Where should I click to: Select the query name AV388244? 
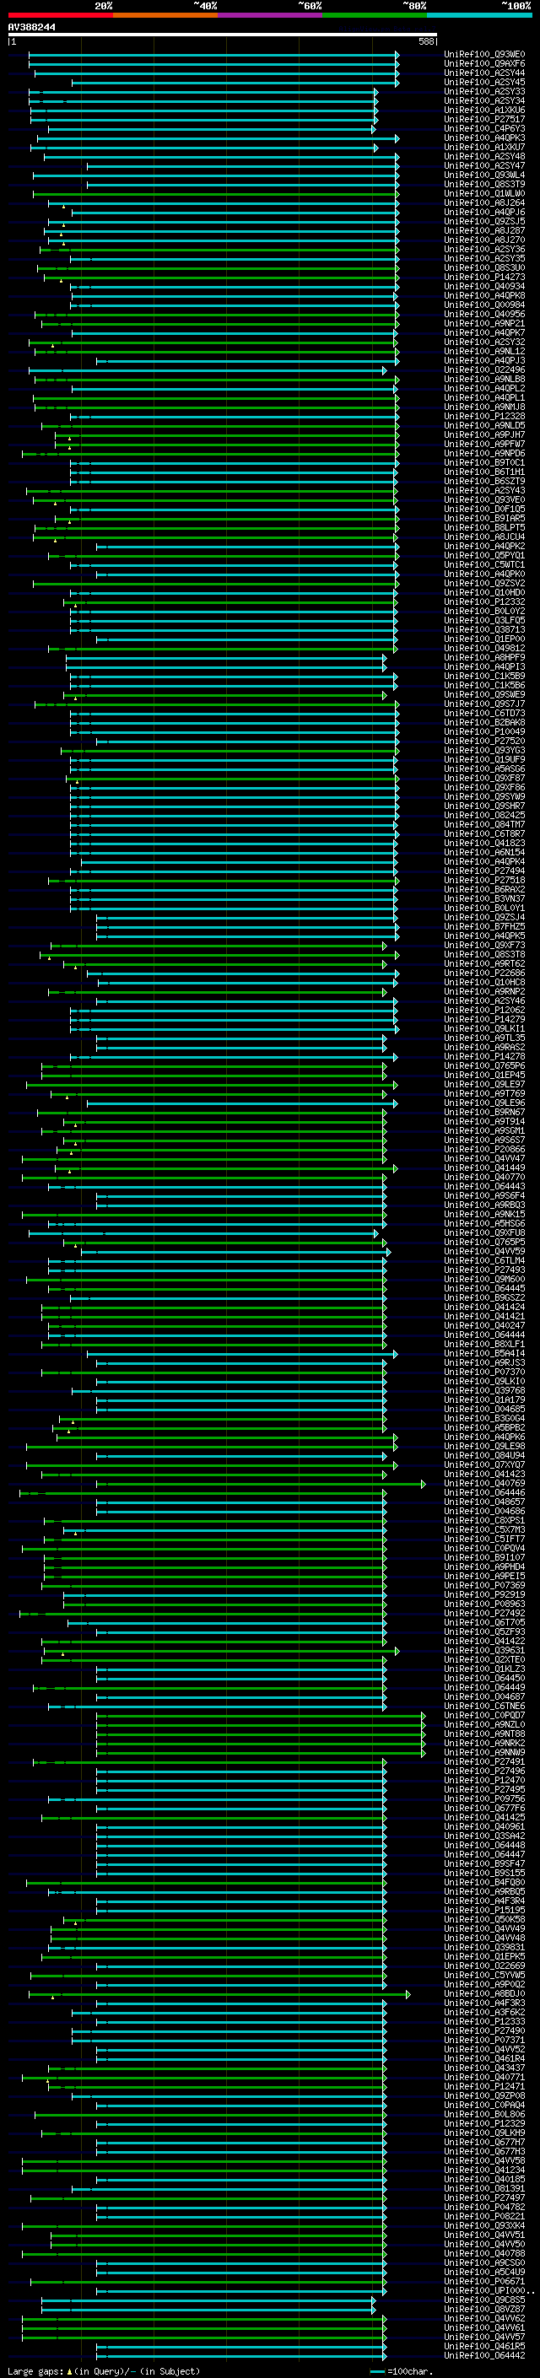click(31, 28)
